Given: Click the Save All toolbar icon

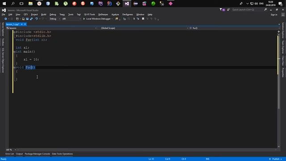Looking at the screenshot, I should point(31,19).
